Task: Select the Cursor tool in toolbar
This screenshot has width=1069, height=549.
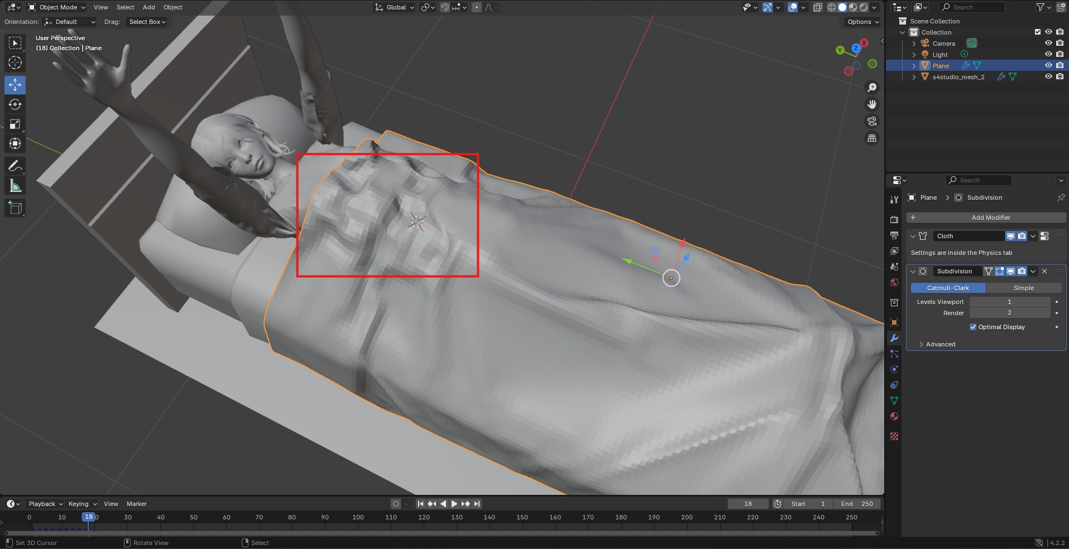Action: click(x=15, y=62)
